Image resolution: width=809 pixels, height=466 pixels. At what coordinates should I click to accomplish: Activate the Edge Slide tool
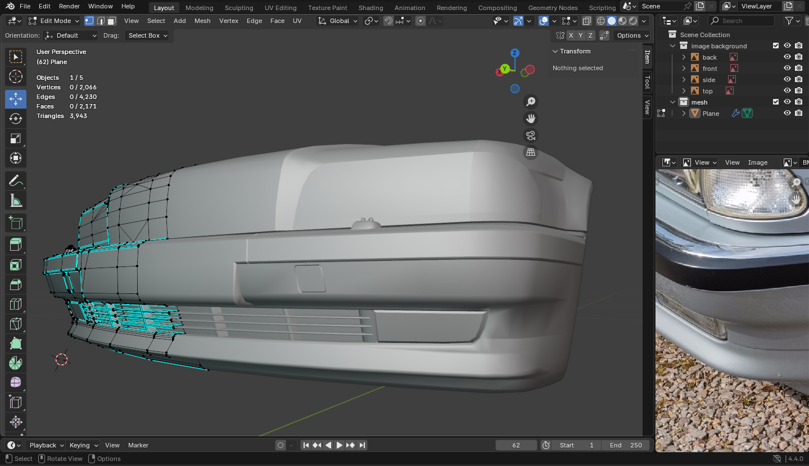coord(16,402)
